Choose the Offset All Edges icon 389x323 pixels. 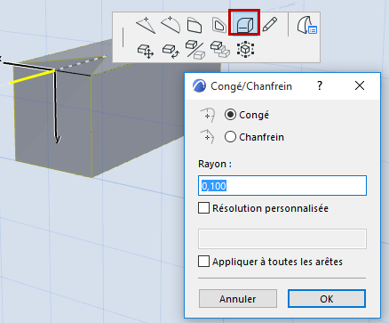click(219, 25)
